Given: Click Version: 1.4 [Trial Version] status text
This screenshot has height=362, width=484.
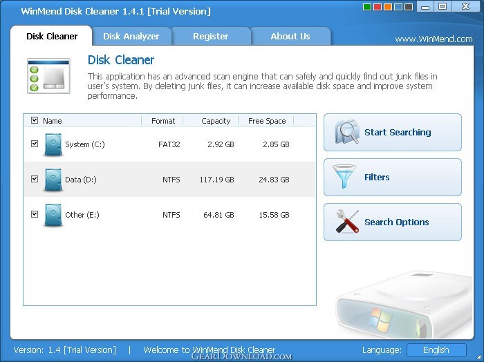Looking at the screenshot, I should [x=65, y=350].
